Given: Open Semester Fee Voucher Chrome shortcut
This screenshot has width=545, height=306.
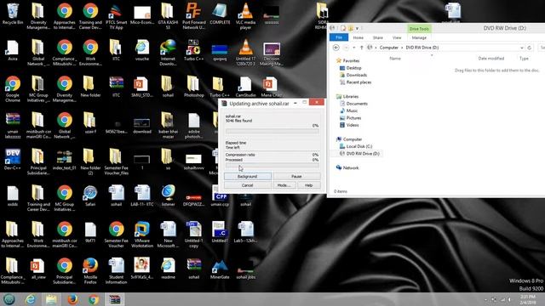Looking at the screenshot, I should [x=116, y=235].
